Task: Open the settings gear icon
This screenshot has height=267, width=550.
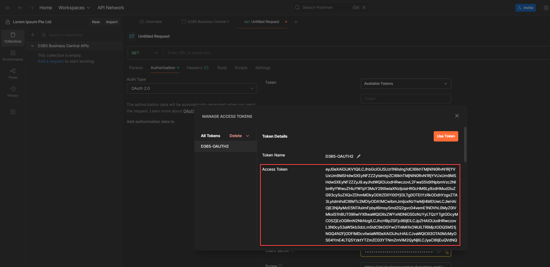Action: coord(546,8)
